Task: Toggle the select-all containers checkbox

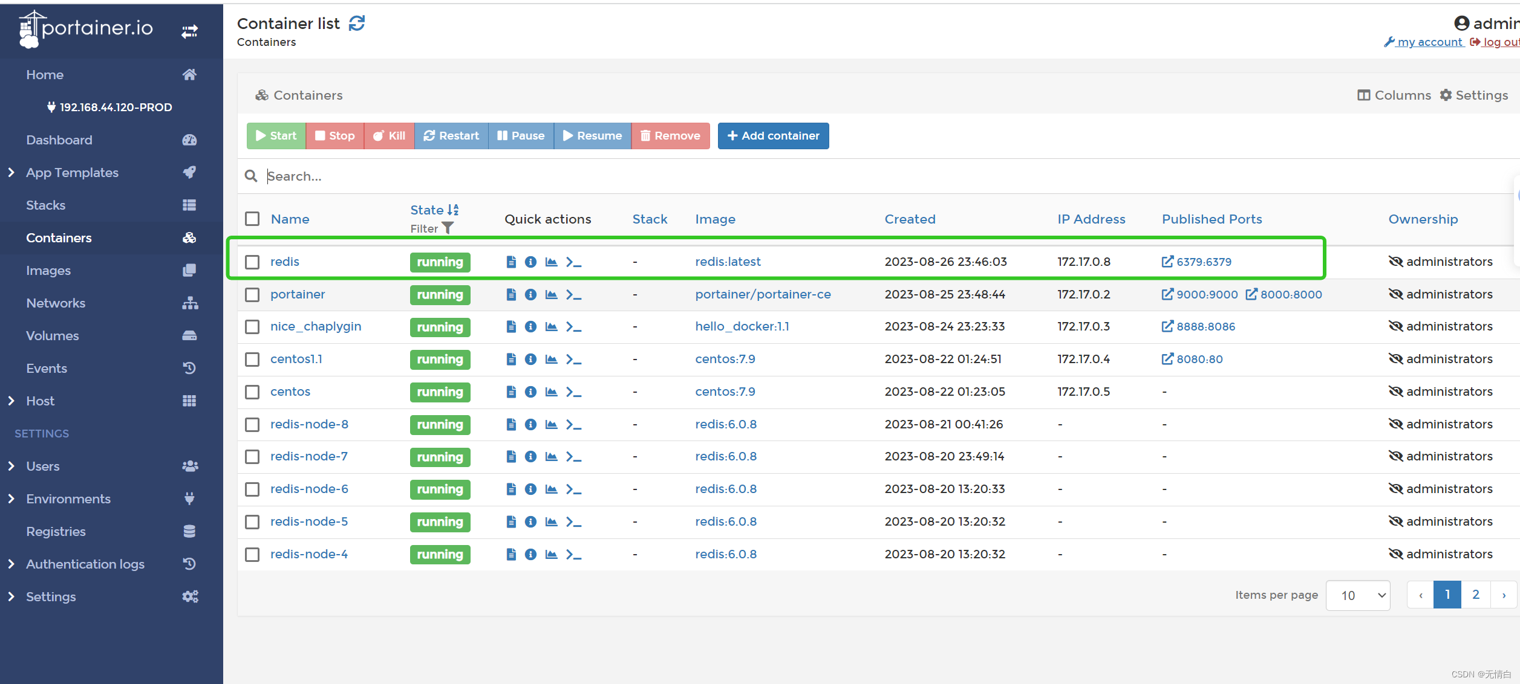Action: click(252, 219)
